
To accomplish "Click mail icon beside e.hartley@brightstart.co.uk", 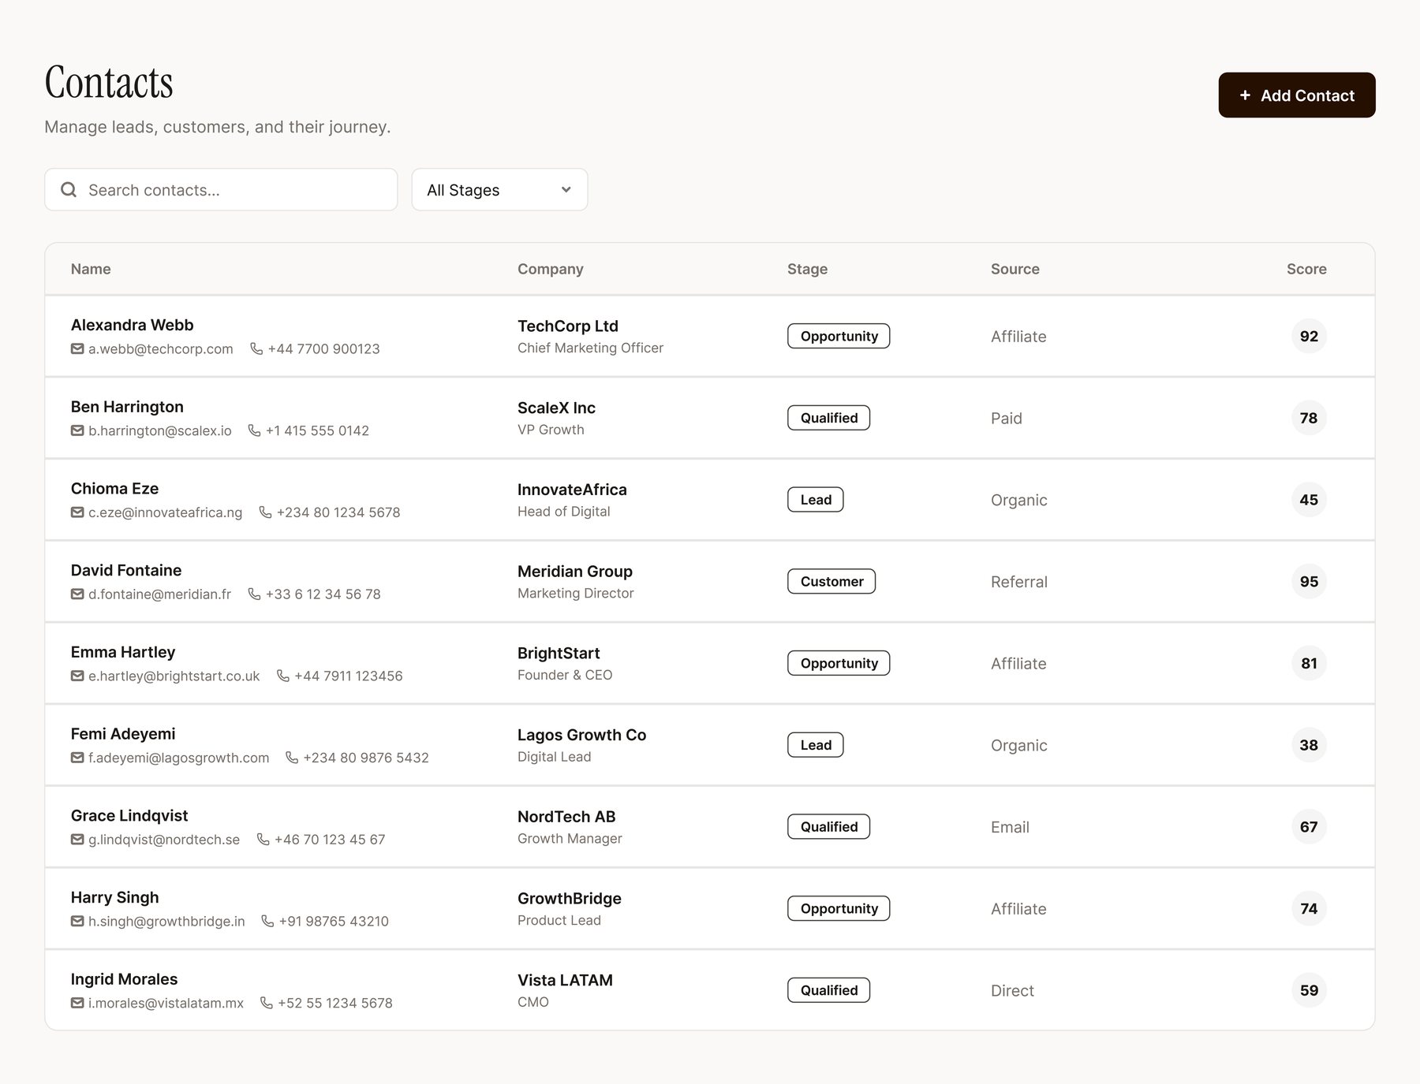I will coord(77,676).
